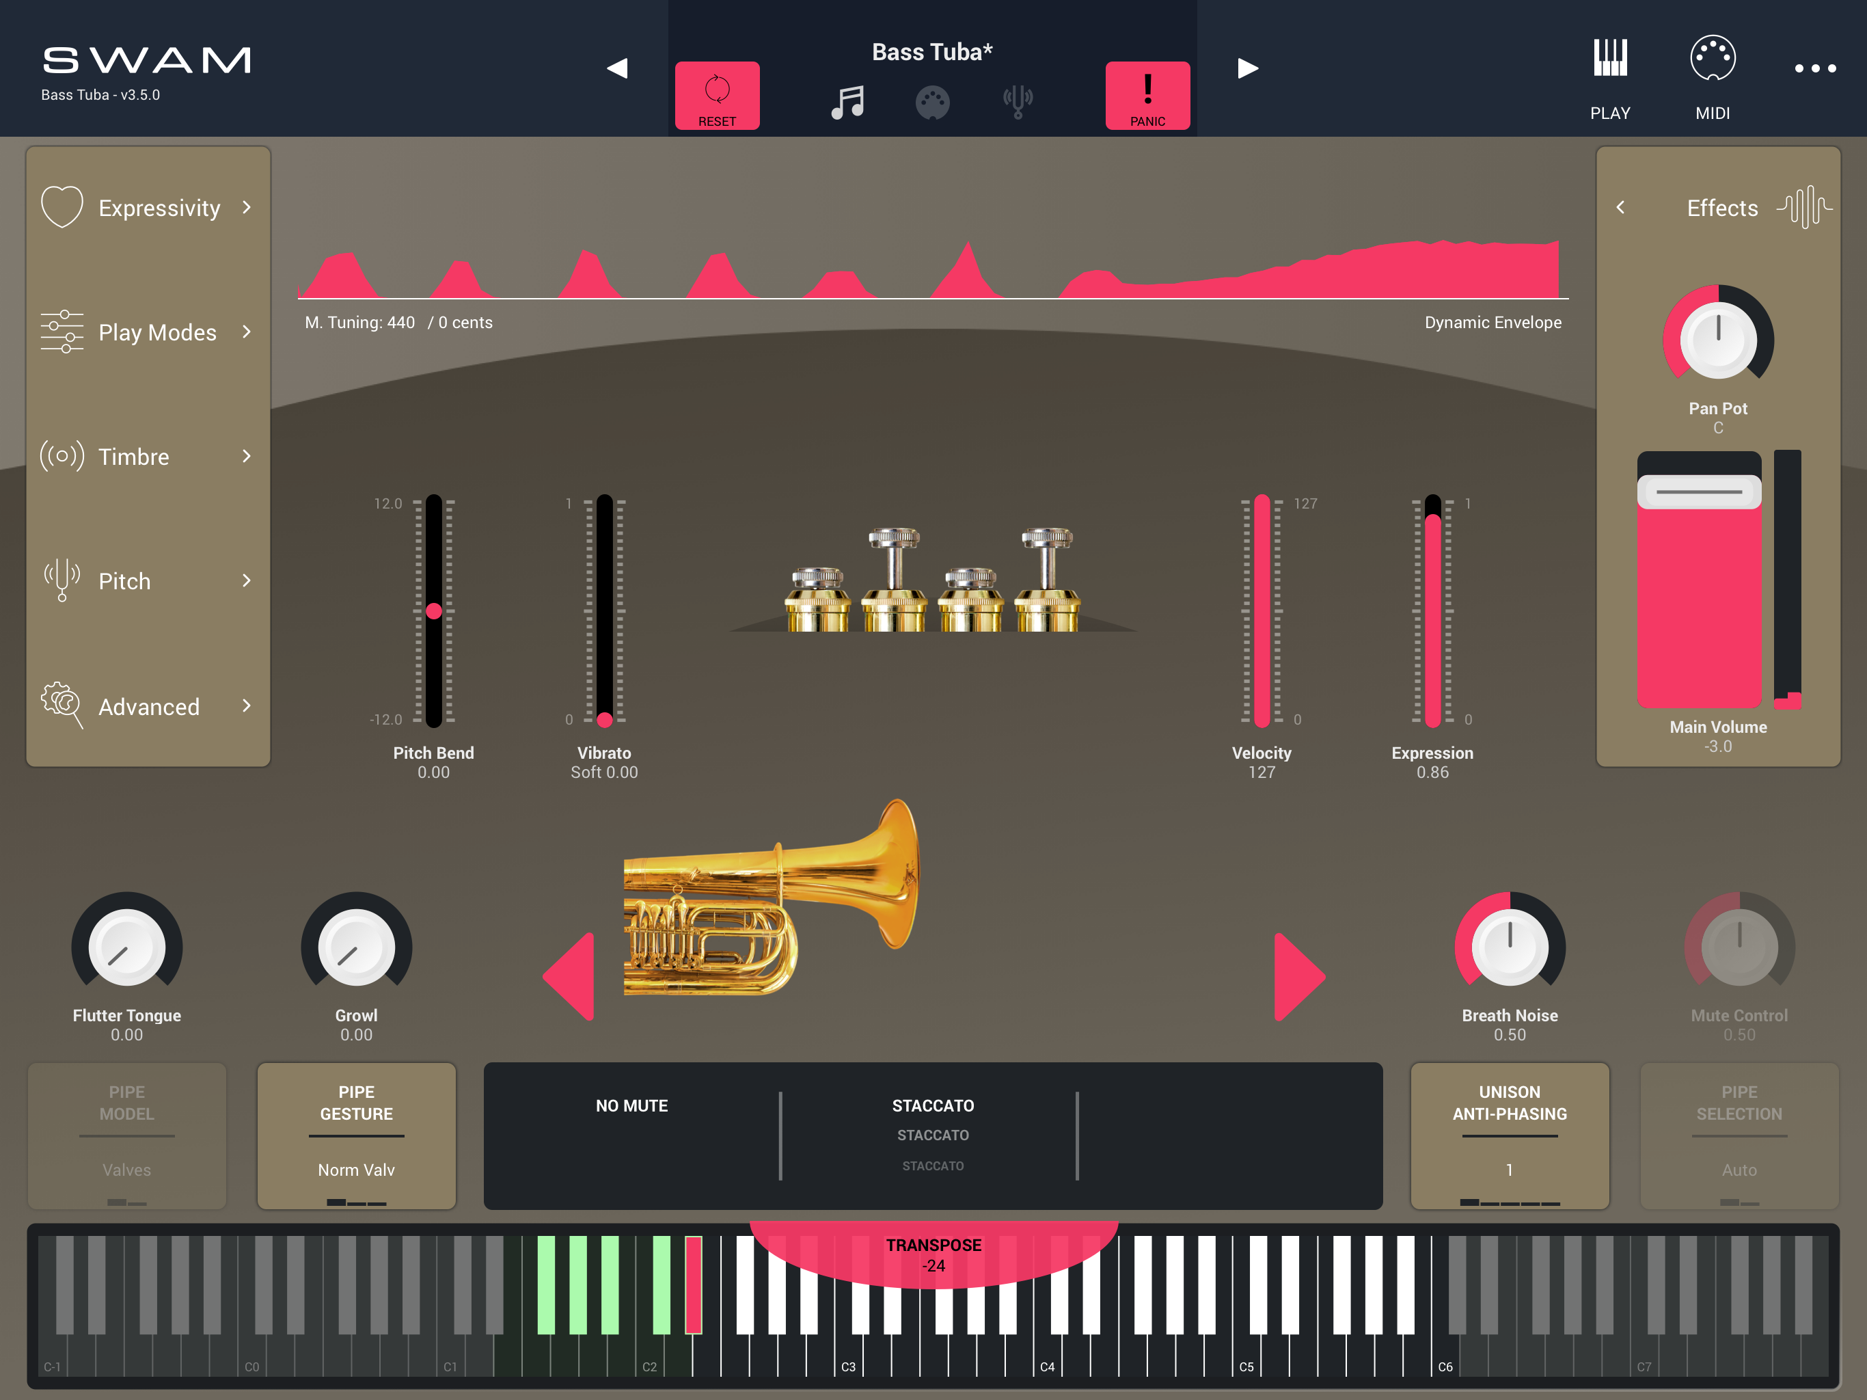Screen dimensions: 1867x1400
Task: Open the three-dots more menu
Action: (1814, 68)
